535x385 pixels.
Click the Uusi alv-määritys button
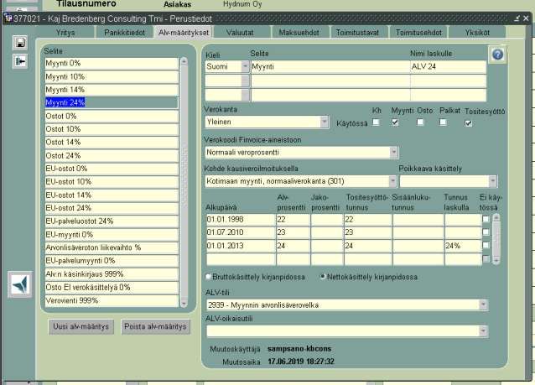coord(81,326)
